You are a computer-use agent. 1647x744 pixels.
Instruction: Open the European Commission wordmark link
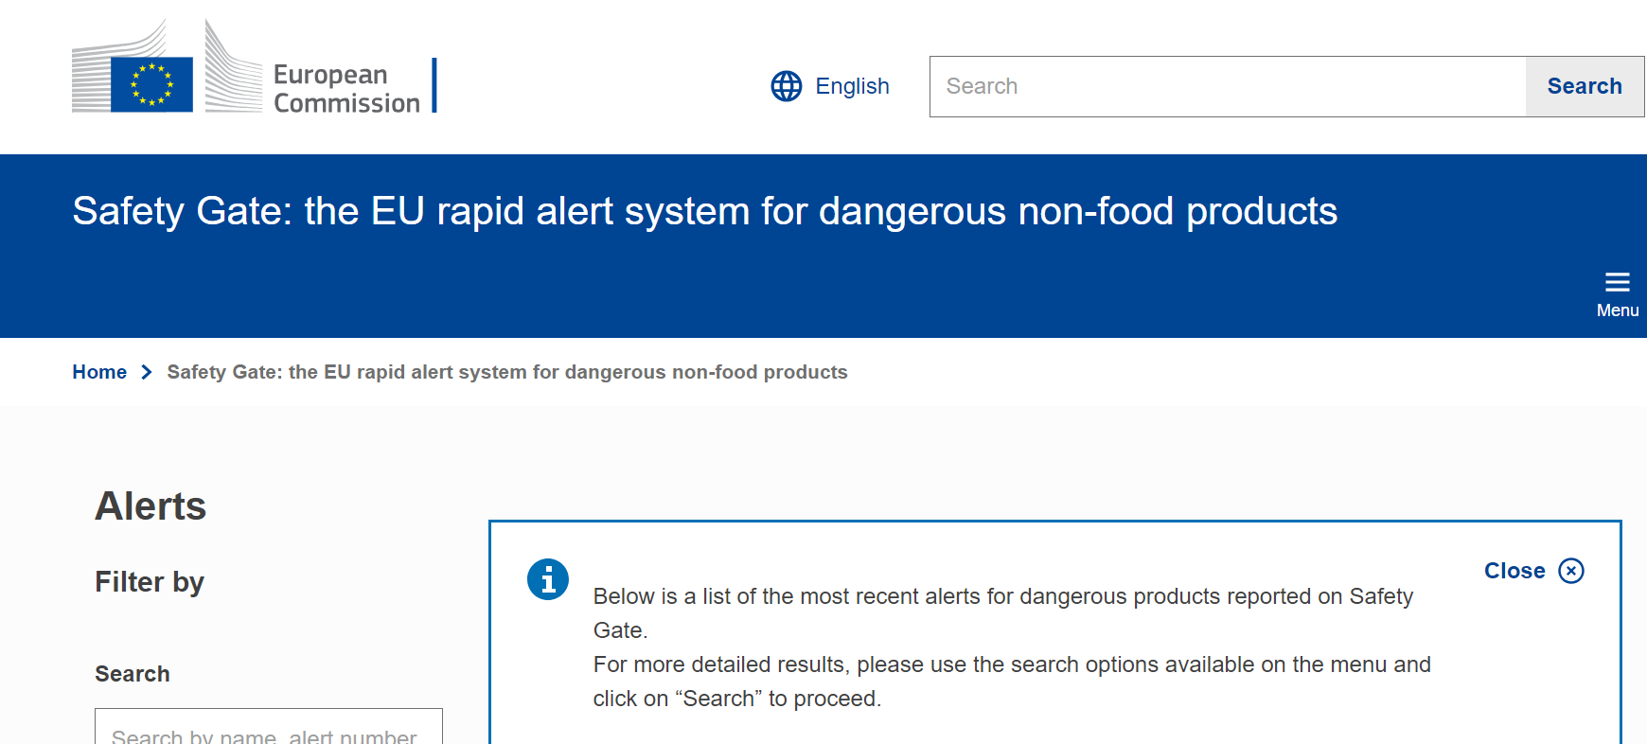[345, 88]
